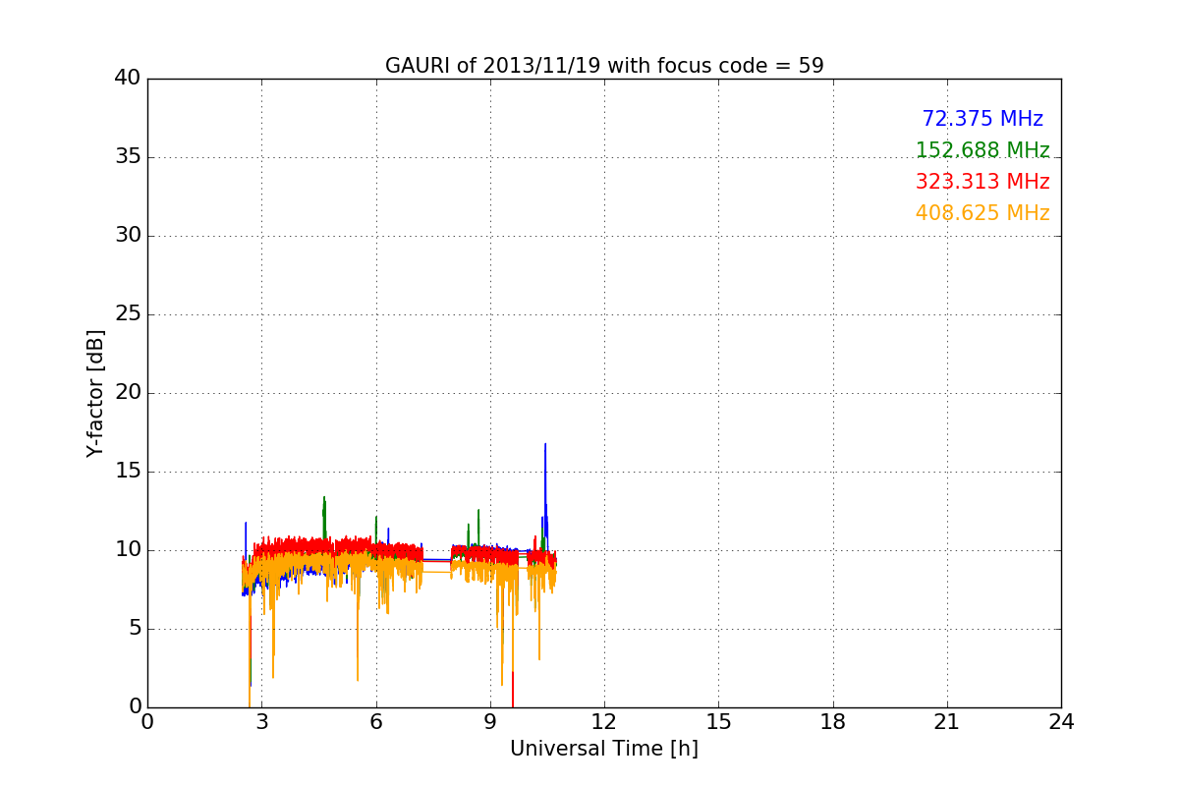Click the y-axis tick label 10
Image resolution: width=1179 pixels, height=786 pixels.
point(128,550)
